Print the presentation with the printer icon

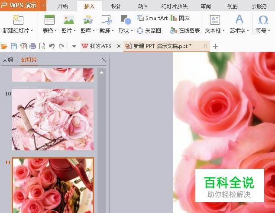[32, 46]
